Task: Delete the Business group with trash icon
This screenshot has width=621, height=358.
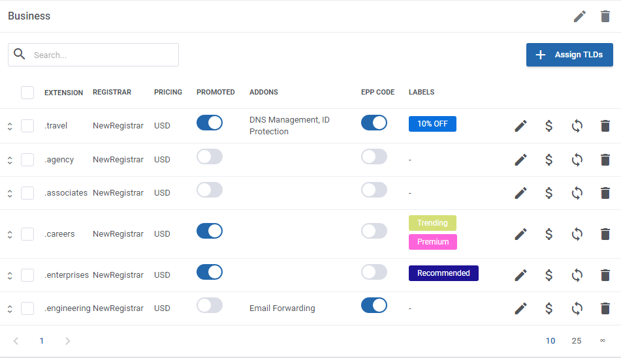Action: point(605,16)
